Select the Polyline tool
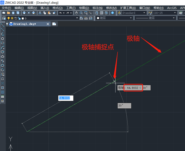This screenshot has height=151, width=185. [3, 34]
